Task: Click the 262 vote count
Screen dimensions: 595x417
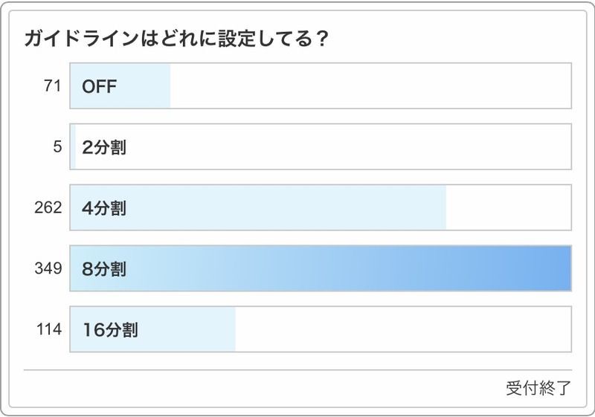Action: coord(48,208)
